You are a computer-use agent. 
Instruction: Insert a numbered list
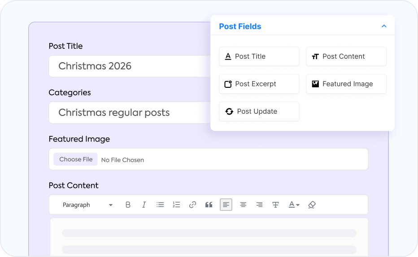176,205
